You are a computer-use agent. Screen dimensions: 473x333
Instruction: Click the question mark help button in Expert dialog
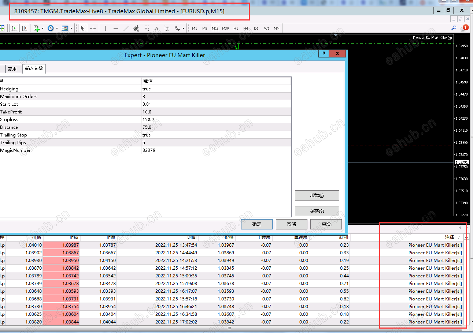click(324, 54)
